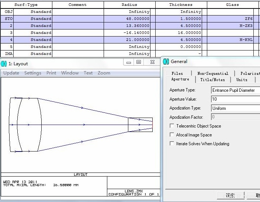The height and width of the screenshot is (202, 260).
Task: Switch to the Non-Sequential tab
Action: point(213,73)
